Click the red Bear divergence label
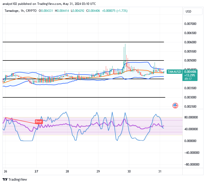The image size is (206, 184). pos(39,121)
